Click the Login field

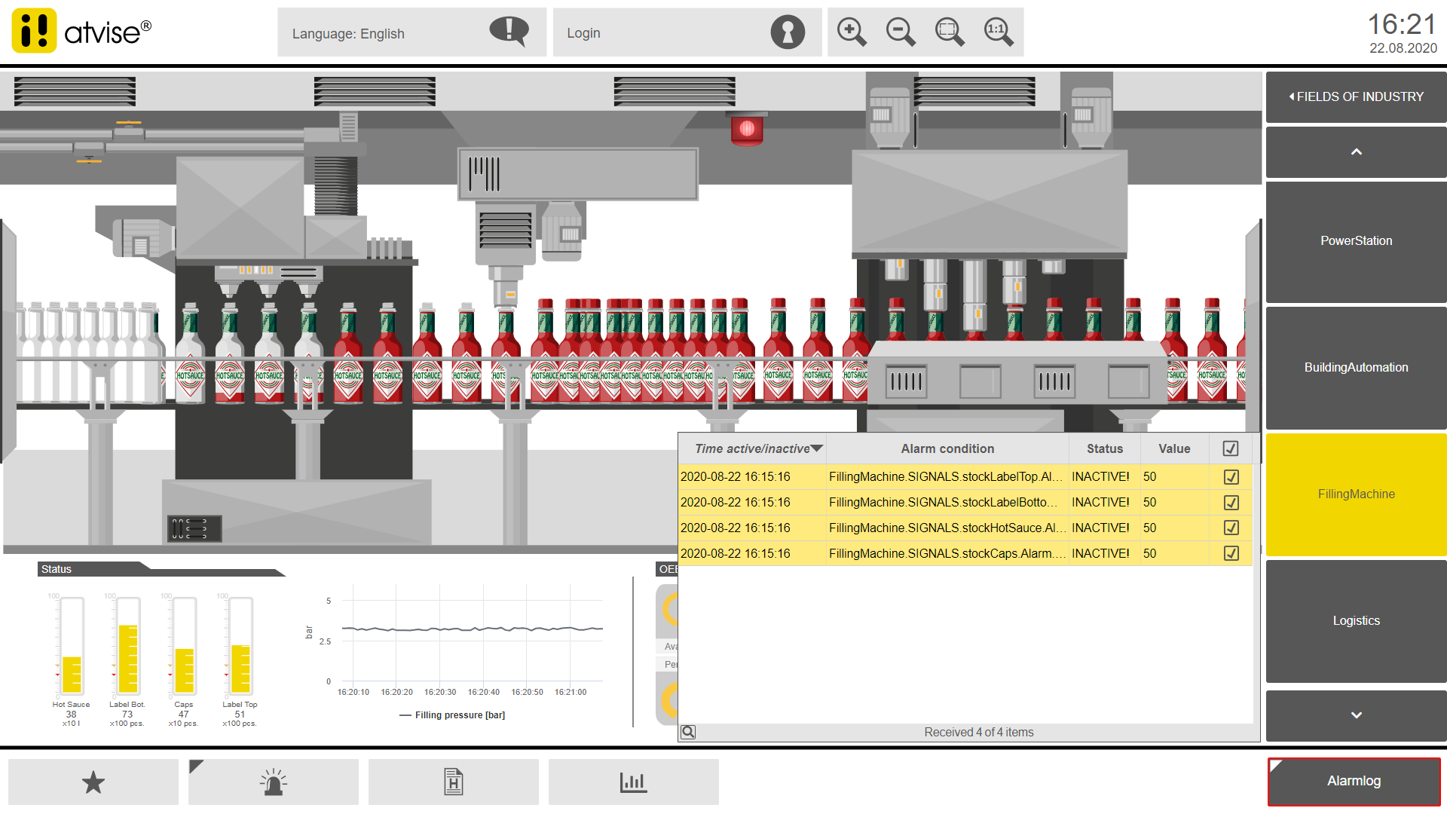[687, 32]
